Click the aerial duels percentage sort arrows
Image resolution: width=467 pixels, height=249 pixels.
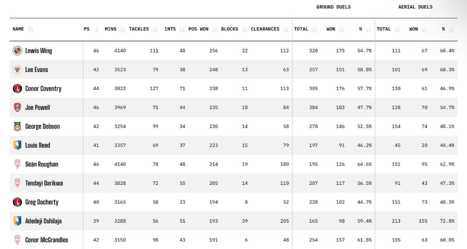(451, 29)
